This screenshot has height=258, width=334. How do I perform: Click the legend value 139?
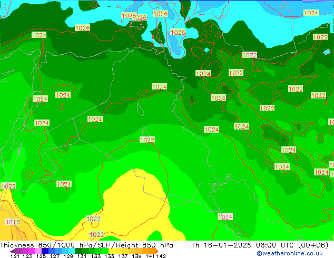click(x=136, y=256)
